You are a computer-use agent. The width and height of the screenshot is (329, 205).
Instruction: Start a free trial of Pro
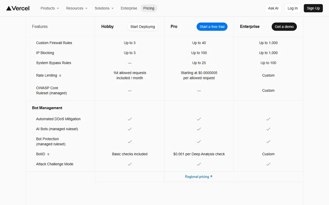(x=212, y=27)
